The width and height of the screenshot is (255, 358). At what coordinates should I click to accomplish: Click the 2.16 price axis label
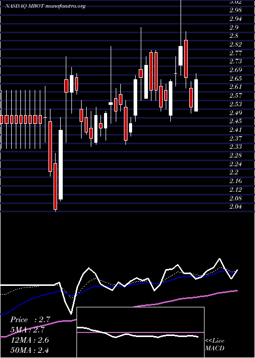(236, 181)
